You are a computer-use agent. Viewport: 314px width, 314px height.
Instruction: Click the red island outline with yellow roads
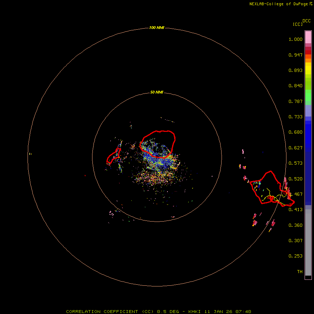(x=272, y=189)
